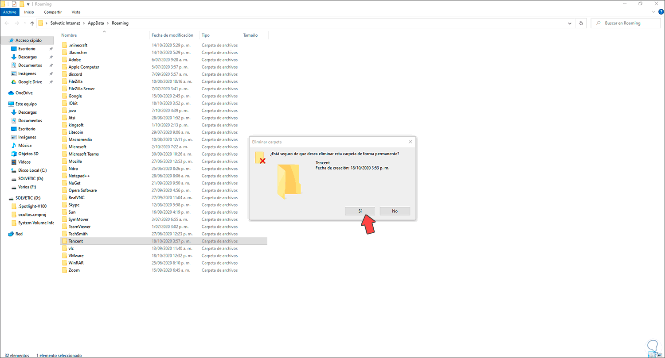
Task: Click inside the Buscar en Roaming search box
Action: pyautogui.click(x=625, y=23)
